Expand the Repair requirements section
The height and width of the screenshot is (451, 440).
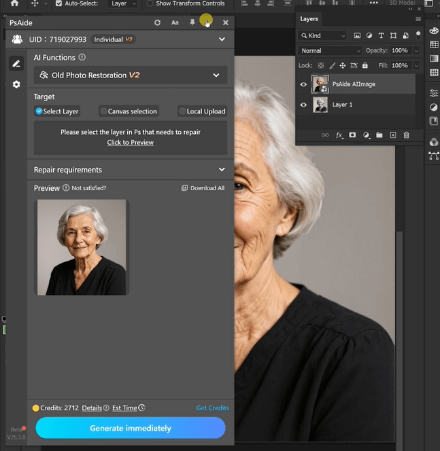point(130,170)
